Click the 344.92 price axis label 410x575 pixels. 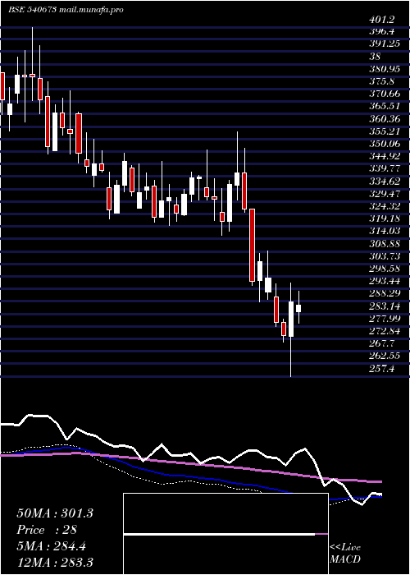click(x=385, y=156)
